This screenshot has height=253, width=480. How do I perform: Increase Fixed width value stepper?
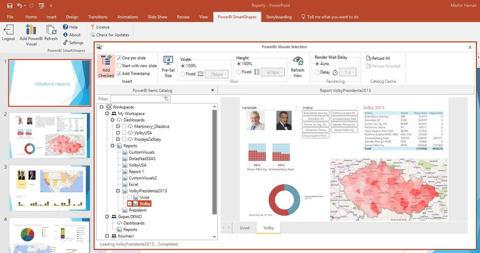point(225,72)
